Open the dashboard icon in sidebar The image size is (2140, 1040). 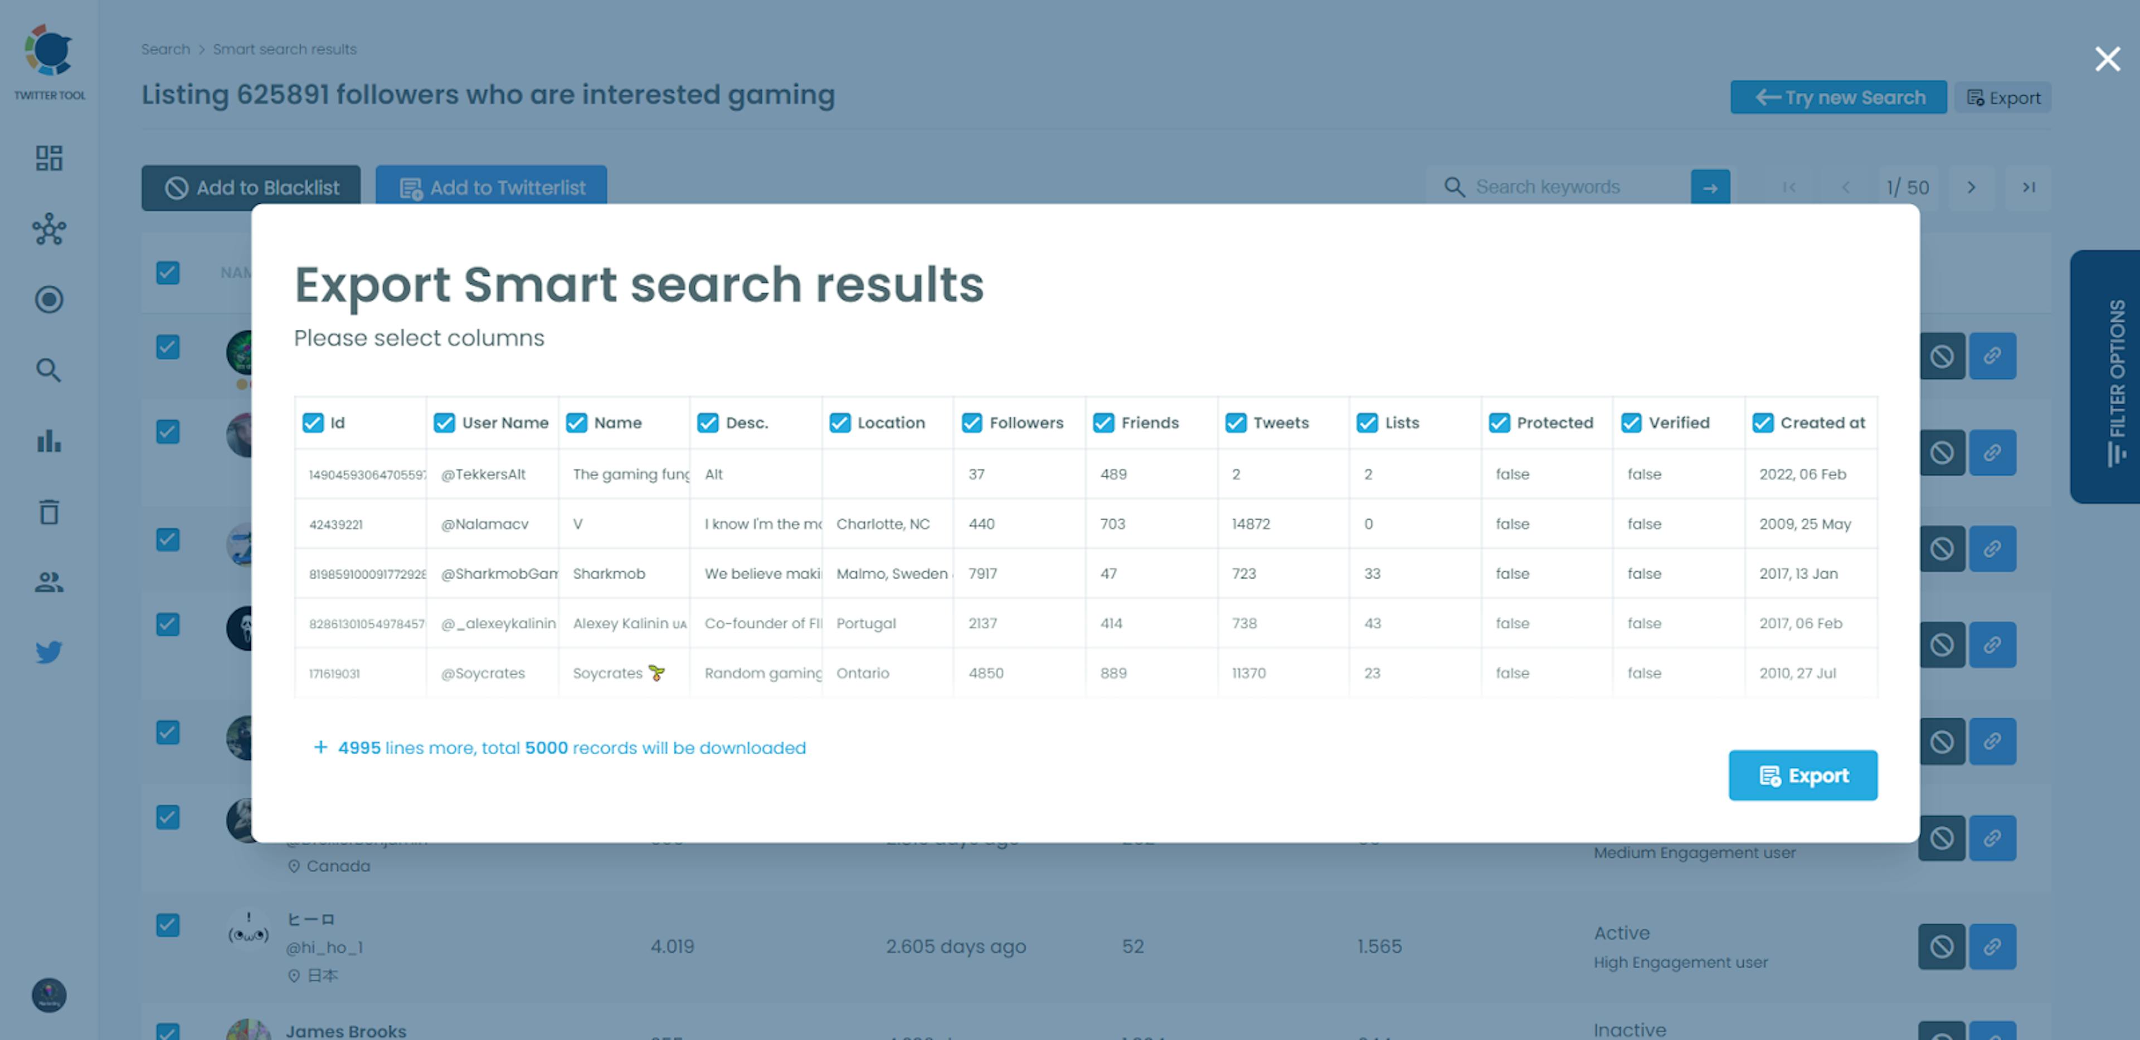(x=49, y=158)
